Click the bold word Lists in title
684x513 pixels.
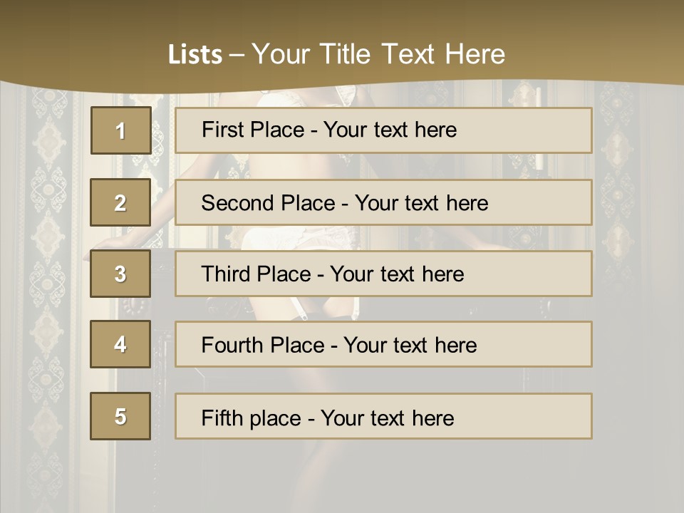(195, 54)
